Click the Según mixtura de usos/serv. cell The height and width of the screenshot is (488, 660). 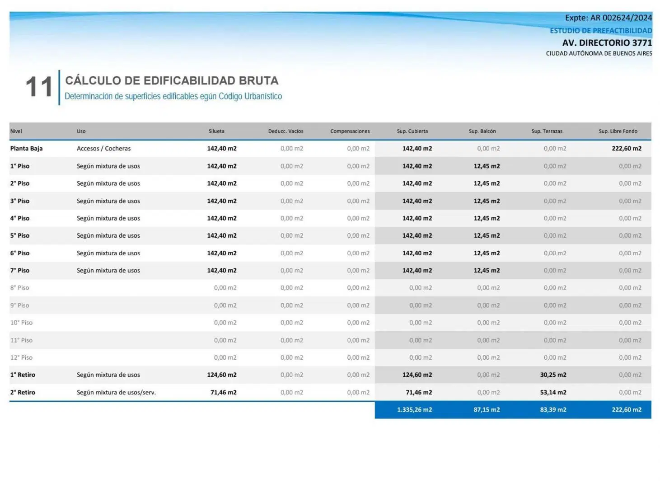point(116,392)
